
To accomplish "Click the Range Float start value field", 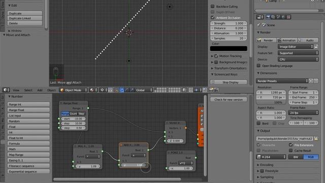I will tap(73, 119).
